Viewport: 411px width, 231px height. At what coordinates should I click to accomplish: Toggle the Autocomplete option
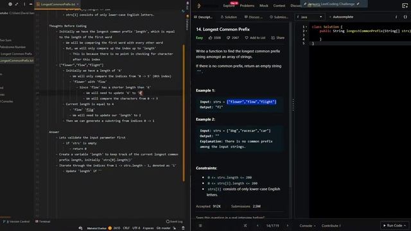pos(341,17)
